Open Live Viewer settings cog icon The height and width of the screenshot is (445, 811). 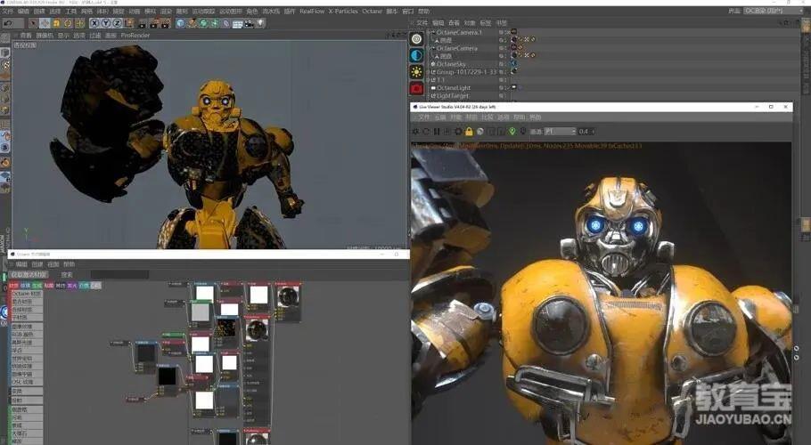458,132
